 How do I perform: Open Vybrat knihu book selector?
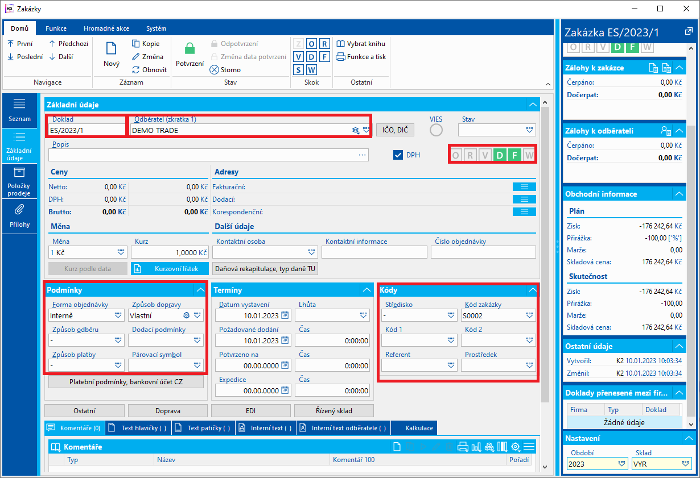361,44
